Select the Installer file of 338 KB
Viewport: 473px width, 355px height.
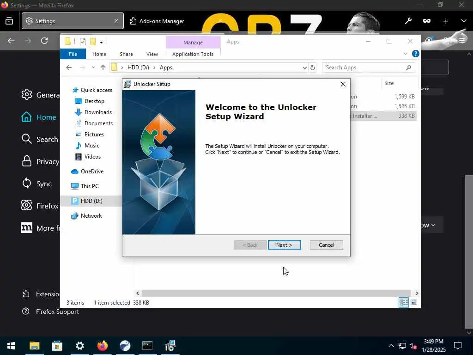coord(383,116)
